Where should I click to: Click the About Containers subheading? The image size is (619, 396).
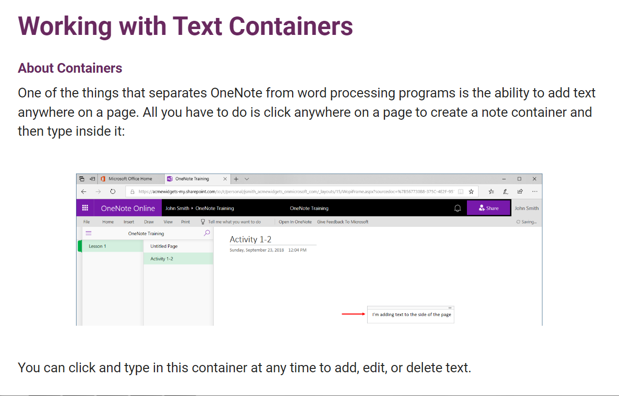[x=70, y=68]
